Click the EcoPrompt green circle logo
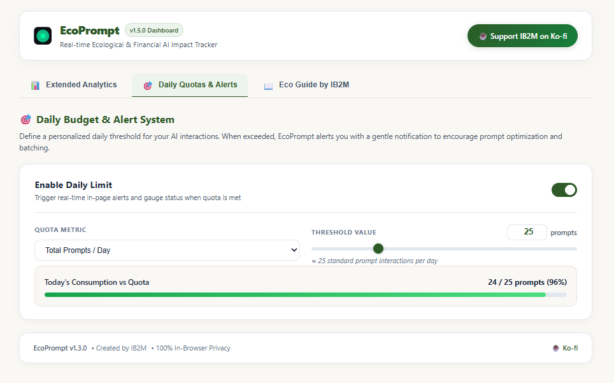This screenshot has width=614, height=383. click(43, 36)
